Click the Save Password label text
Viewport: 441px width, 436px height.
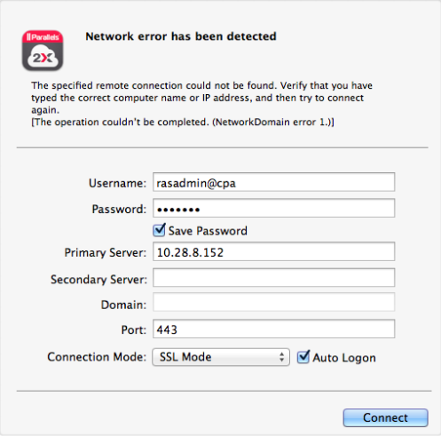(208, 231)
